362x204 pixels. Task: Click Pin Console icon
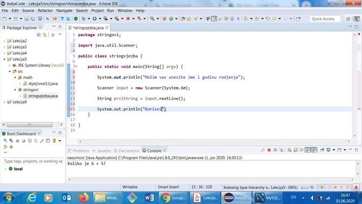(x=322, y=150)
